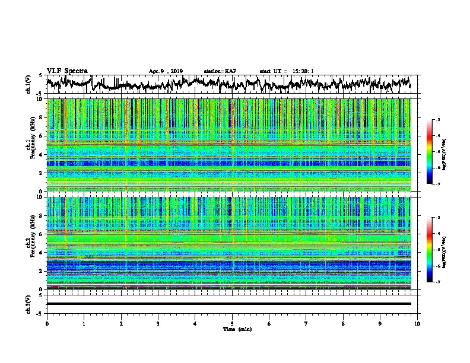Click the "station=KAP" header label
Viewport: 470px width, 363px height.
(220, 71)
